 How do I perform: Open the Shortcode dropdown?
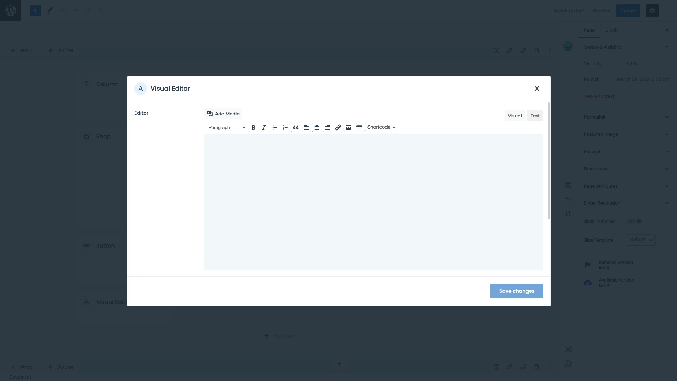click(x=381, y=127)
